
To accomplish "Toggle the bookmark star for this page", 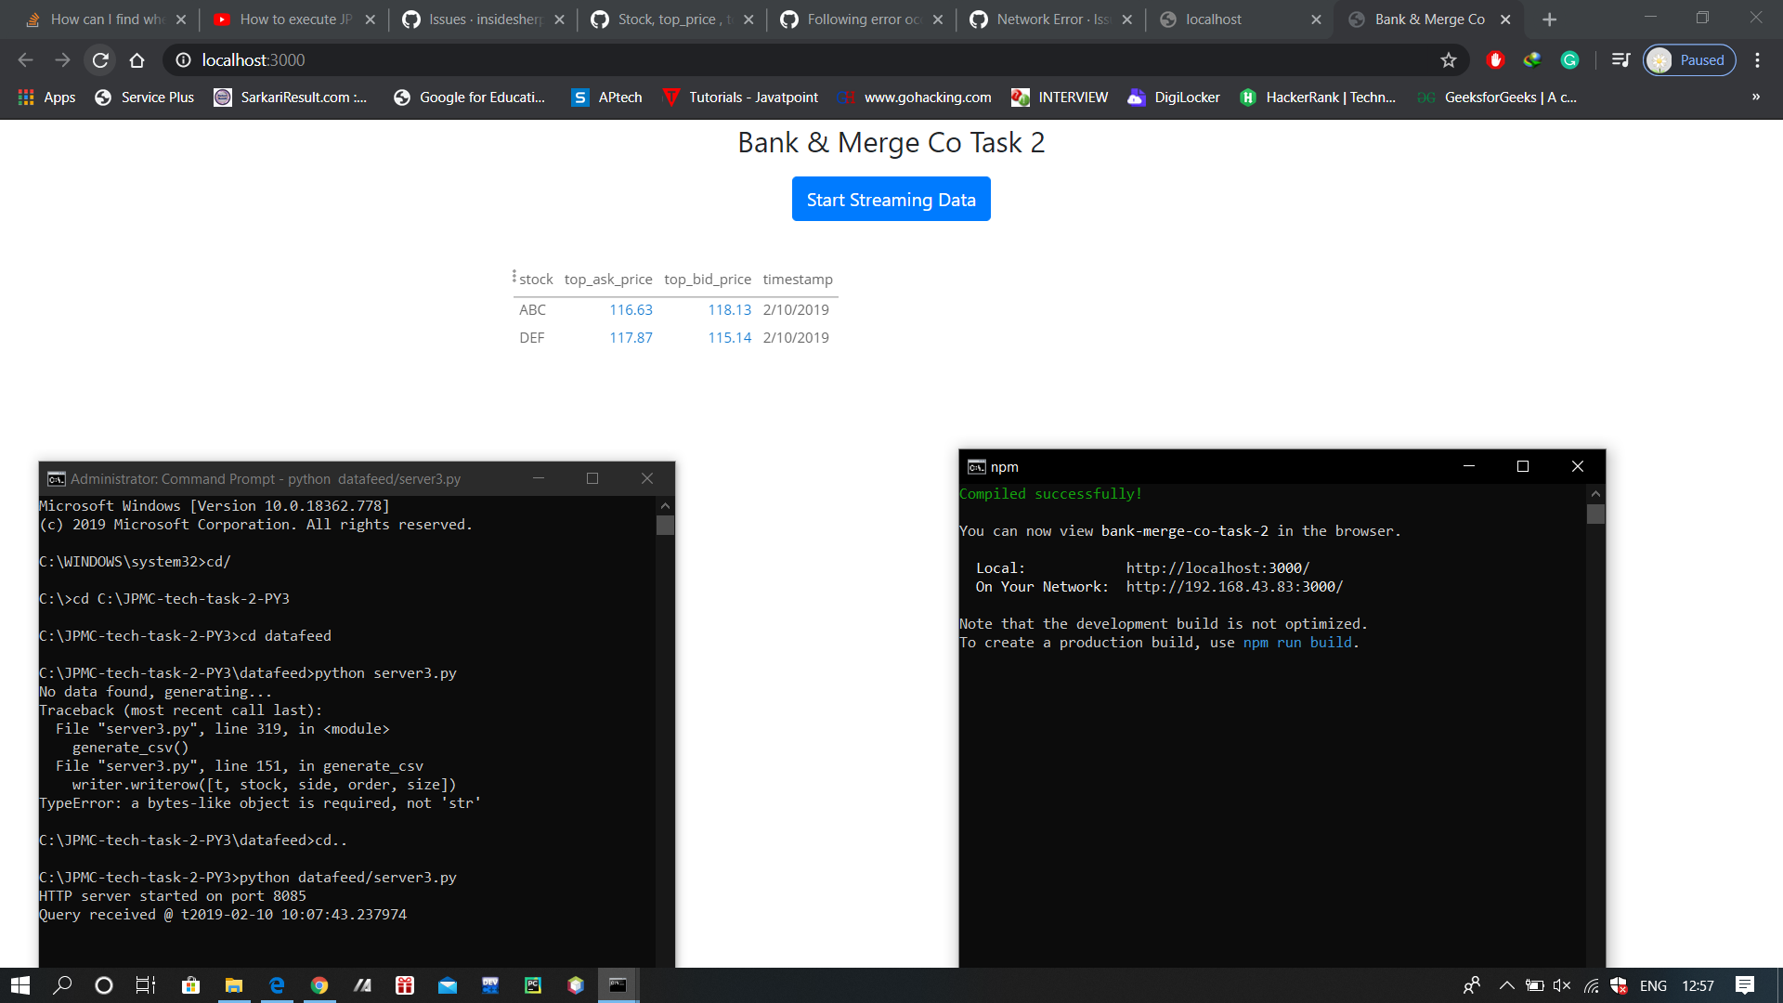I will (x=1448, y=59).
